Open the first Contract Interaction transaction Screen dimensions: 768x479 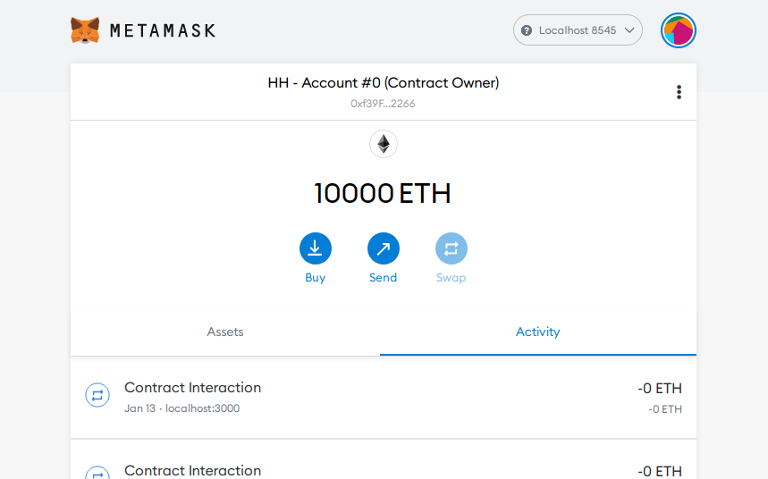point(384,397)
